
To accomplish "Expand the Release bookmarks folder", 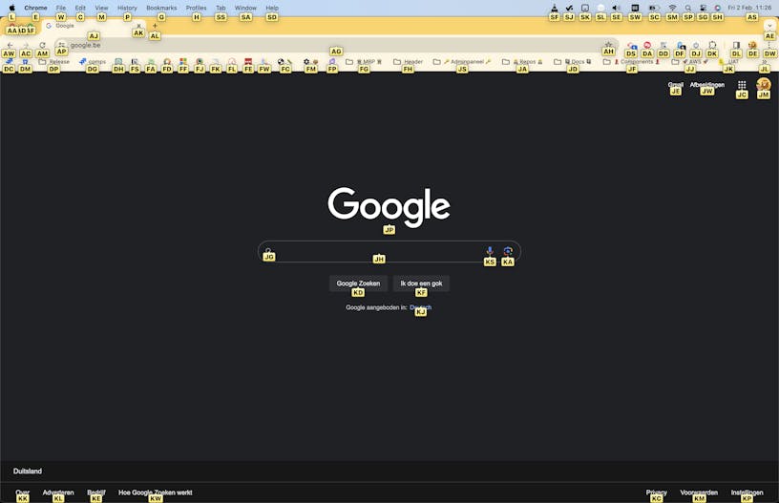I will 54,62.
